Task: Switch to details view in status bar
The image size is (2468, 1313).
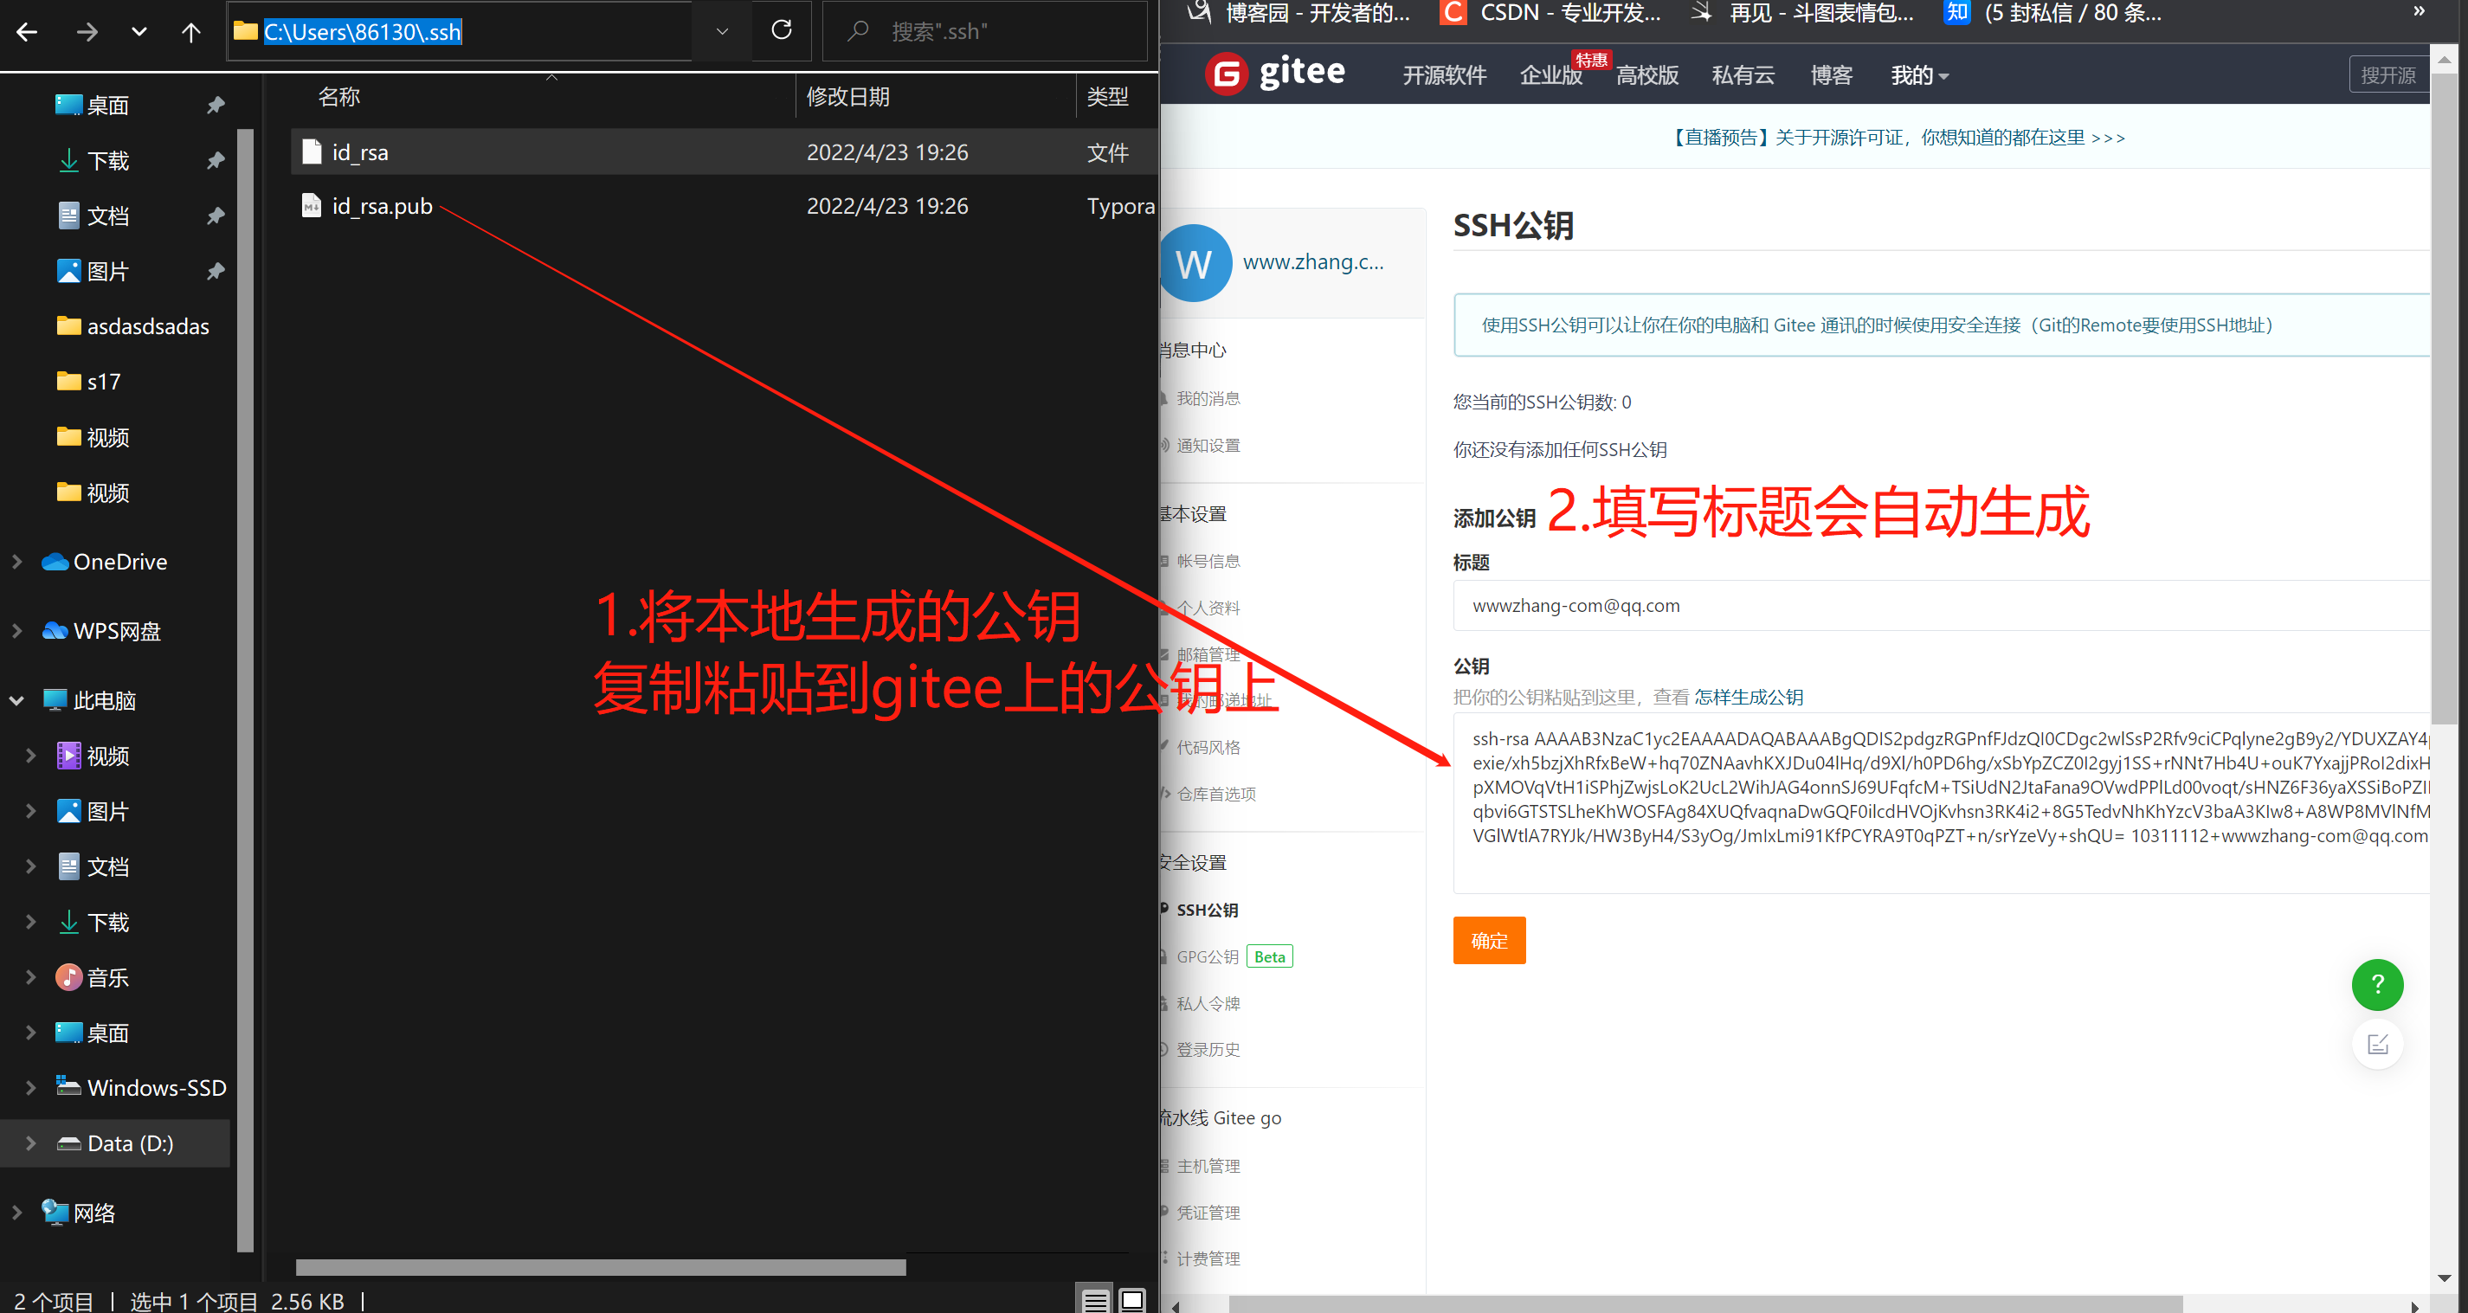Action: pos(1095,1301)
